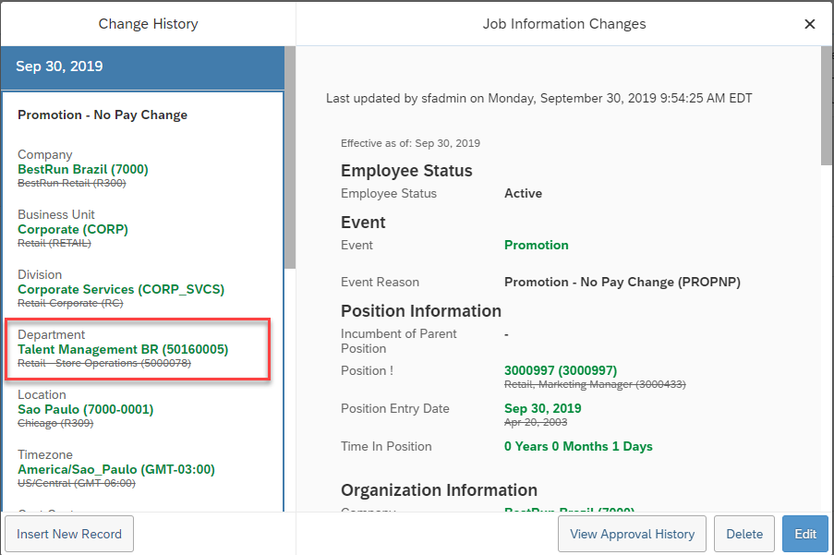The image size is (834, 555).
Task: Click the Position Information section heading
Action: click(421, 311)
